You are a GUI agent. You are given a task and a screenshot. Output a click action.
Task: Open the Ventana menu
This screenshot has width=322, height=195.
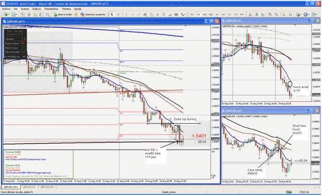[x=66, y=9]
